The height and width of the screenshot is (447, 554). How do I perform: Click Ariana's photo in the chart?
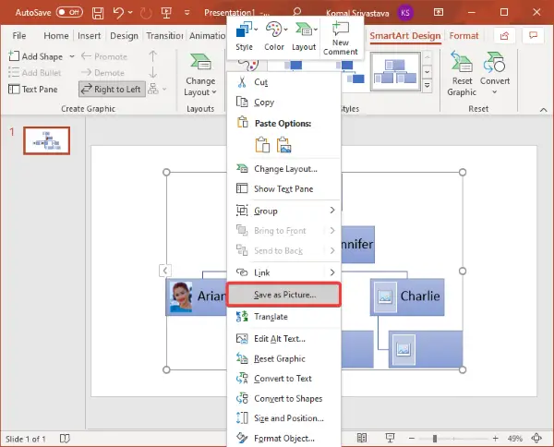[x=181, y=296]
